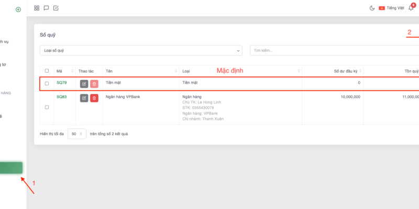The height and width of the screenshot is (209, 419).
Task: Click edit icon for SQ83 row
Action: pos(84,98)
